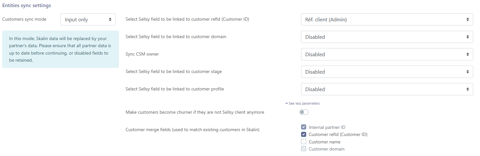Click the 'Make customers become churner' label
480x156 pixels.
(195, 112)
